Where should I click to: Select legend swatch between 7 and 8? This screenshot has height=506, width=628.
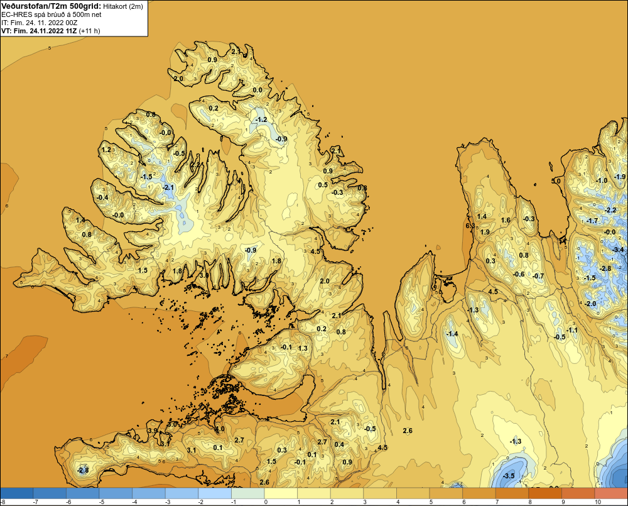(512, 493)
